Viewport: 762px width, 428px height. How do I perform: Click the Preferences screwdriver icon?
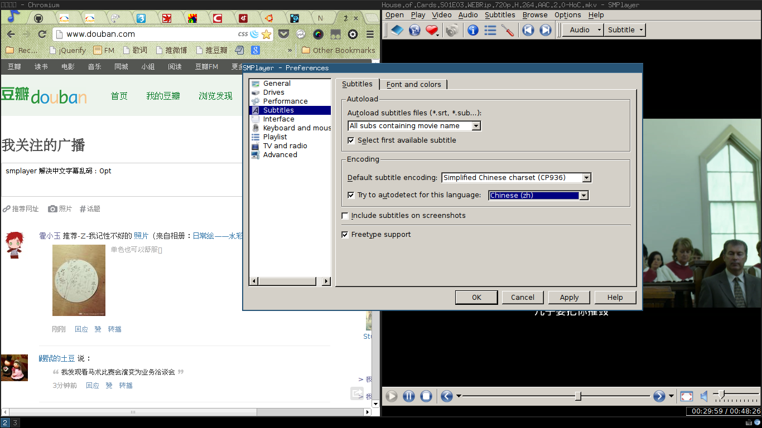point(508,30)
